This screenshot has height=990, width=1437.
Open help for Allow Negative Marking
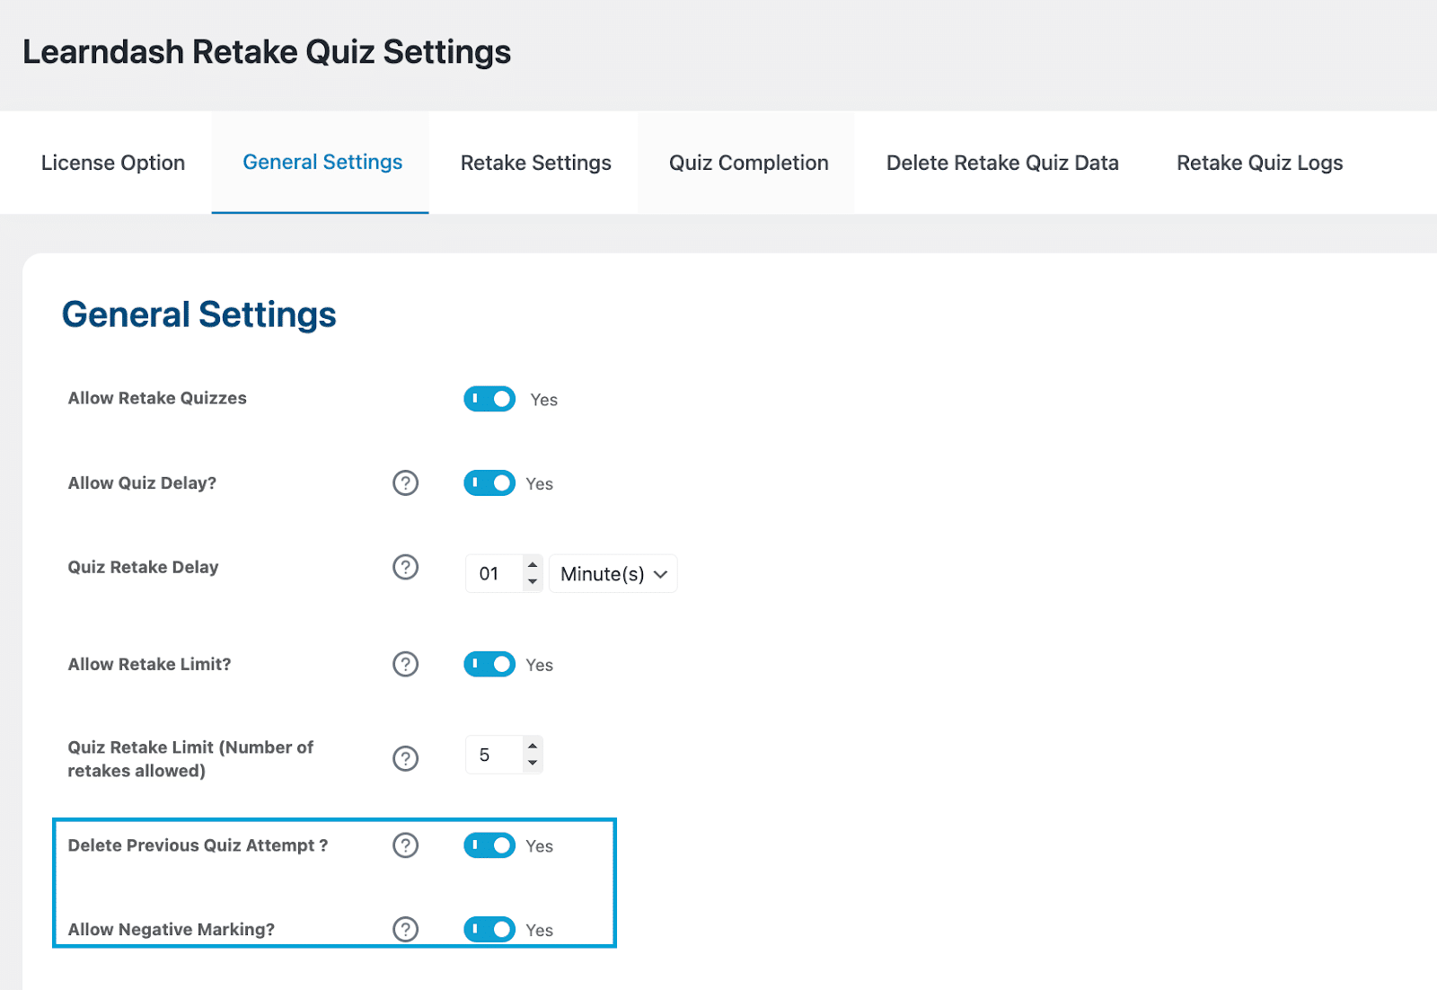coord(406,930)
